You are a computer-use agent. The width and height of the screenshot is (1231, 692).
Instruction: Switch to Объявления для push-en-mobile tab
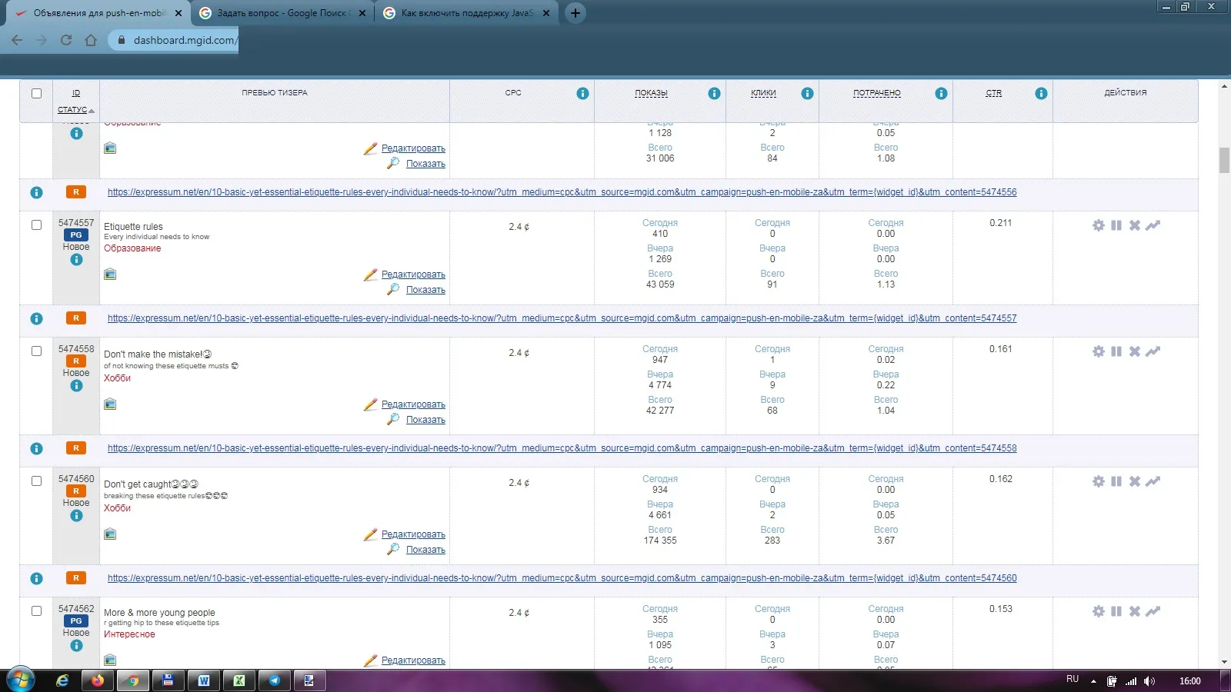(x=98, y=13)
